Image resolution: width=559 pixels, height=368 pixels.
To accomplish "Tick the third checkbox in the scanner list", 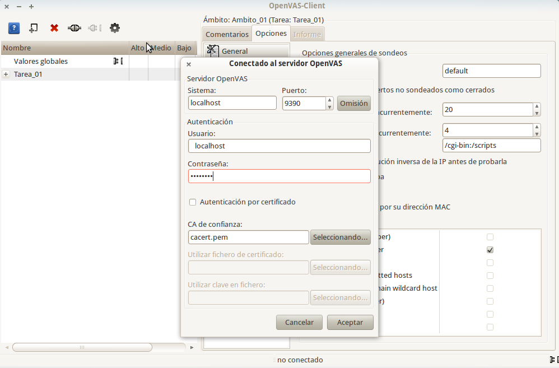I will pyautogui.click(x=490, y=263).
